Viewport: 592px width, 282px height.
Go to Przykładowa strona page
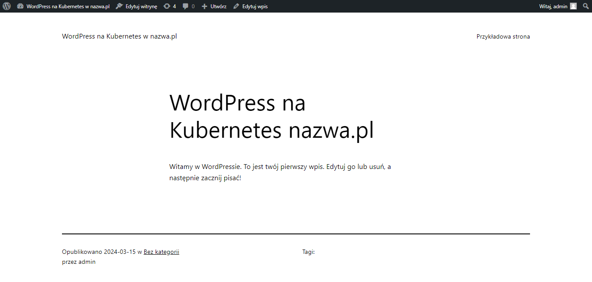(x=503, y=36)
